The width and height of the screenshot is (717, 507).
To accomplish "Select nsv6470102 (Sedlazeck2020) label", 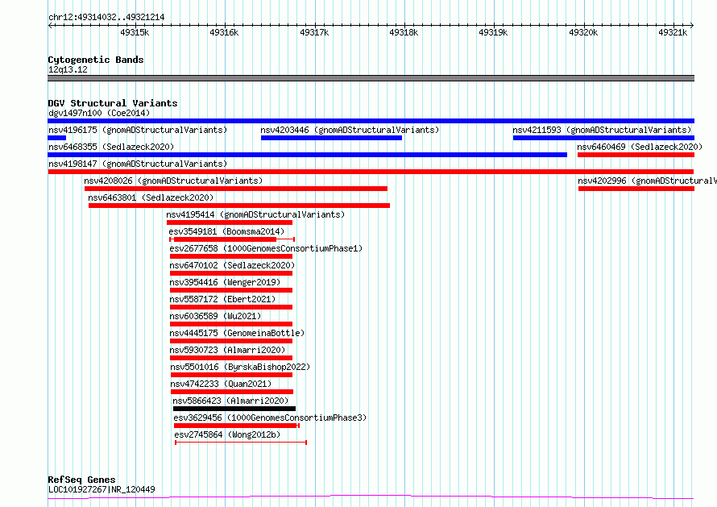I will pyautogui.click(x=232, y=265).
